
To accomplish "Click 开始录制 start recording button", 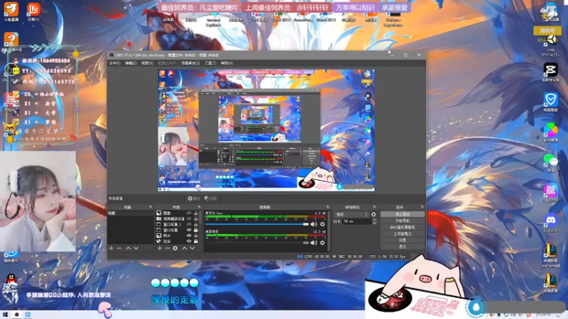I will coord(403,220).
